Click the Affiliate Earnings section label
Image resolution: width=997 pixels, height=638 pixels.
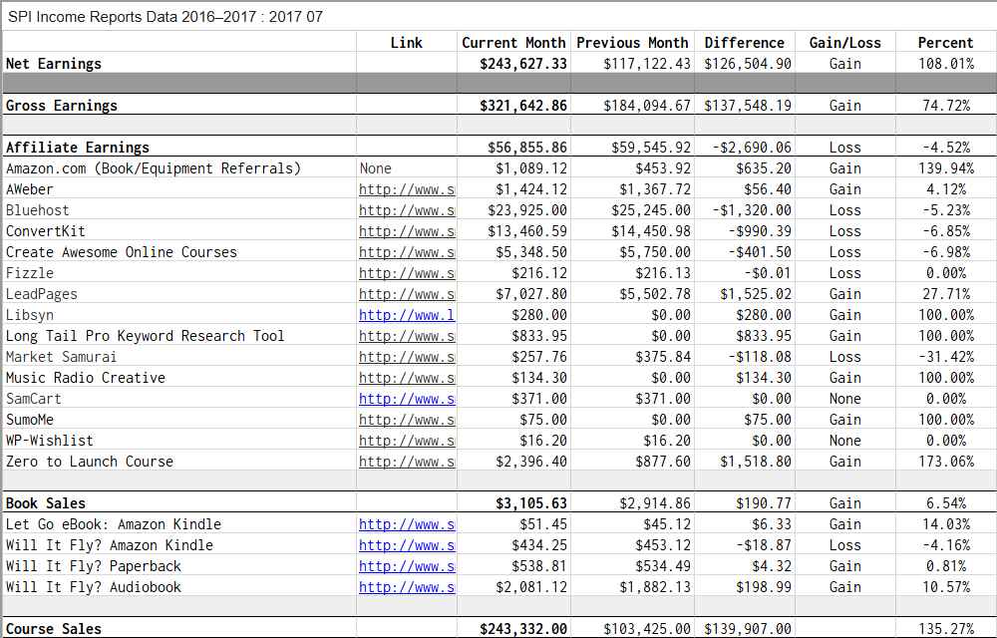click(78, 148)
